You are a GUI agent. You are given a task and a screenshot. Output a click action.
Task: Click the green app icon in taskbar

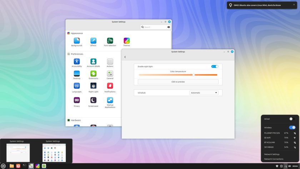pos(44,166)
